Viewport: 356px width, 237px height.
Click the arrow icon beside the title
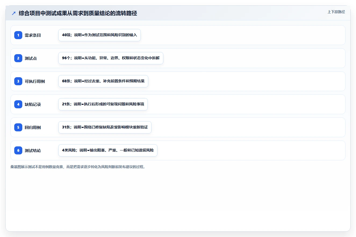click(14, 13)
